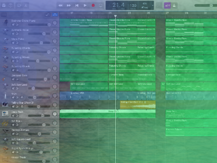Mute the Steinway Grand Piano track
The image size is (217, 163).
14,24
